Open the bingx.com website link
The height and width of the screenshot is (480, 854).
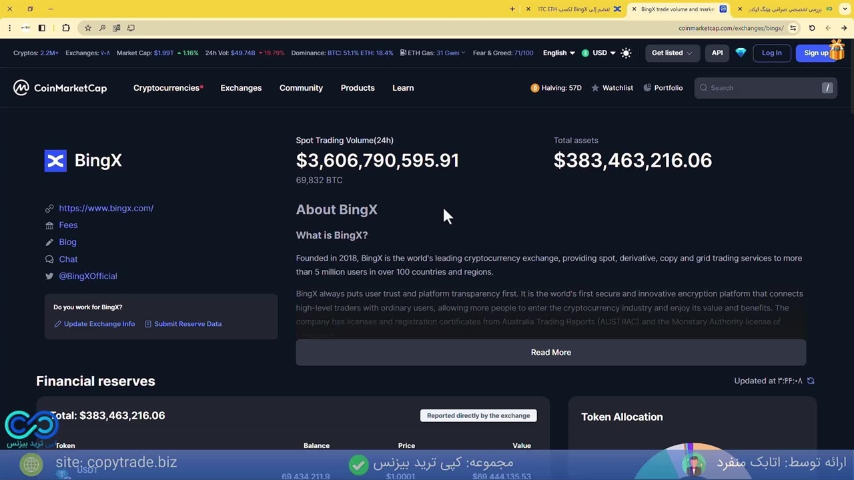coord(106,208)
